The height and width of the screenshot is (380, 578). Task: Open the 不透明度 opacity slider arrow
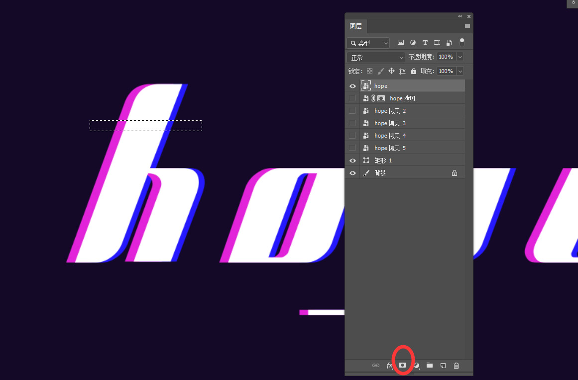point(460,57)
